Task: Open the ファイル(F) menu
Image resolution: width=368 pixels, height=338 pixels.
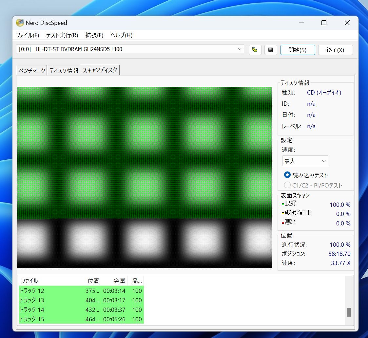Action: [28, 35]
